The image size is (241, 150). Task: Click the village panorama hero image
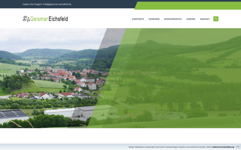(120, 78)
